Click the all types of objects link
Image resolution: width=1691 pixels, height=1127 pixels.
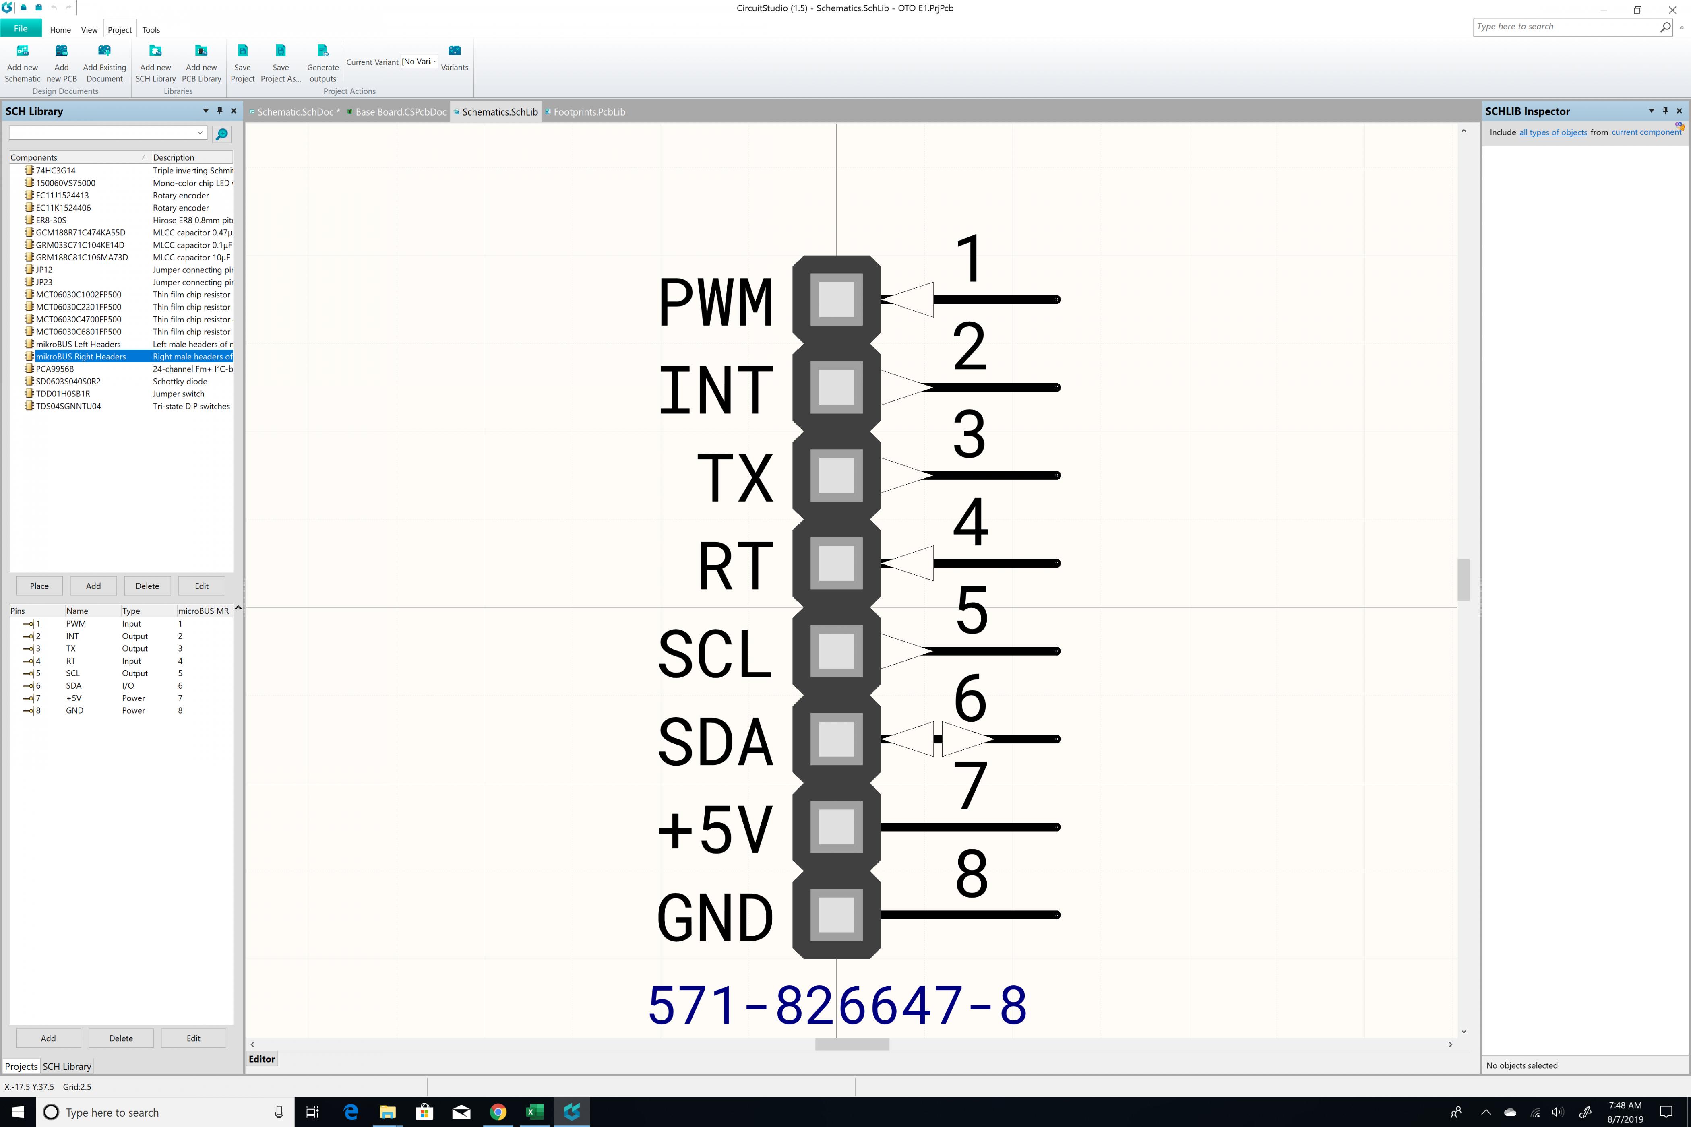tap(1553, 132)
